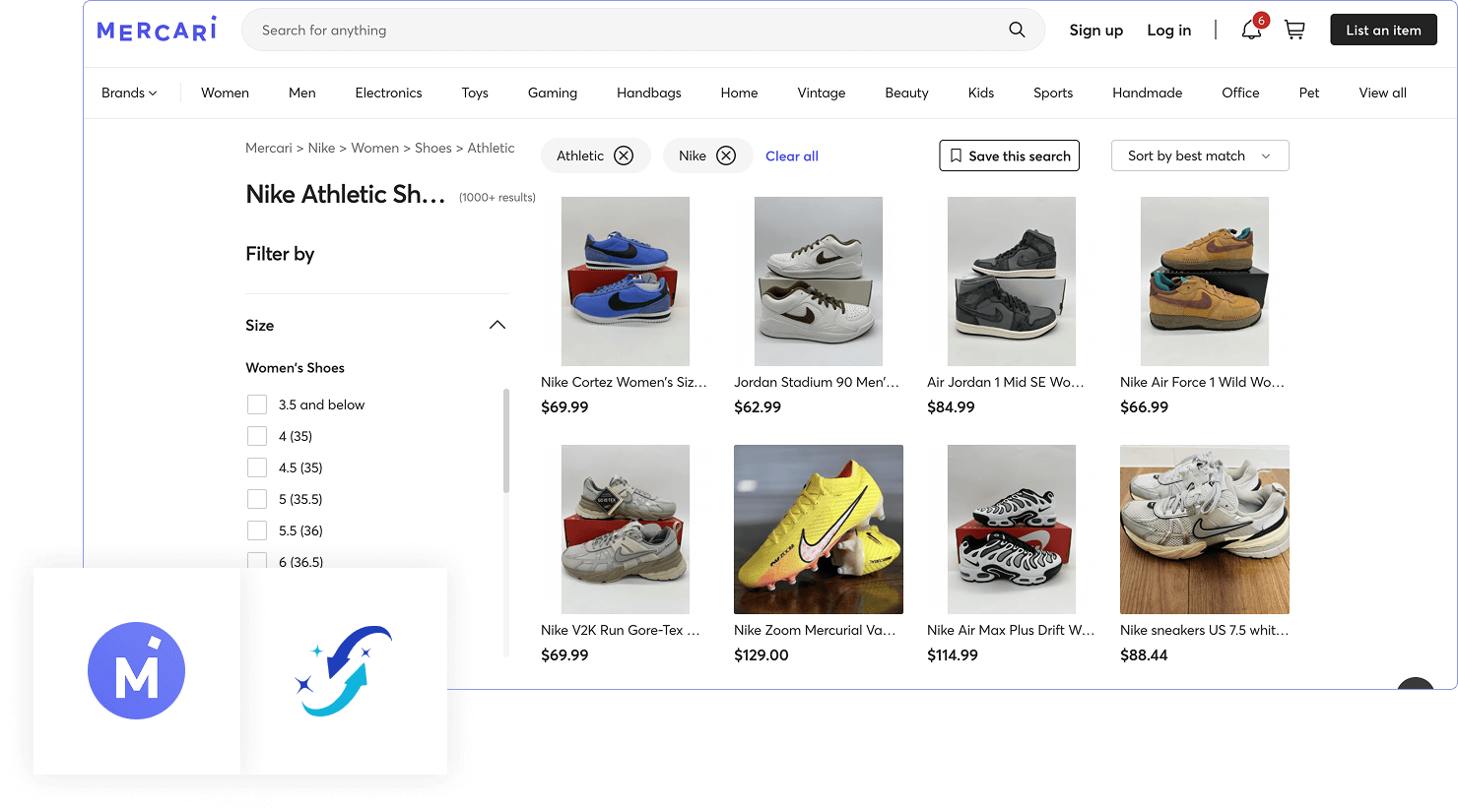1458x808 pixels.
Task: Open Jordan Stadium 90 shoes thumbnail
Action: tap(819, 281)
